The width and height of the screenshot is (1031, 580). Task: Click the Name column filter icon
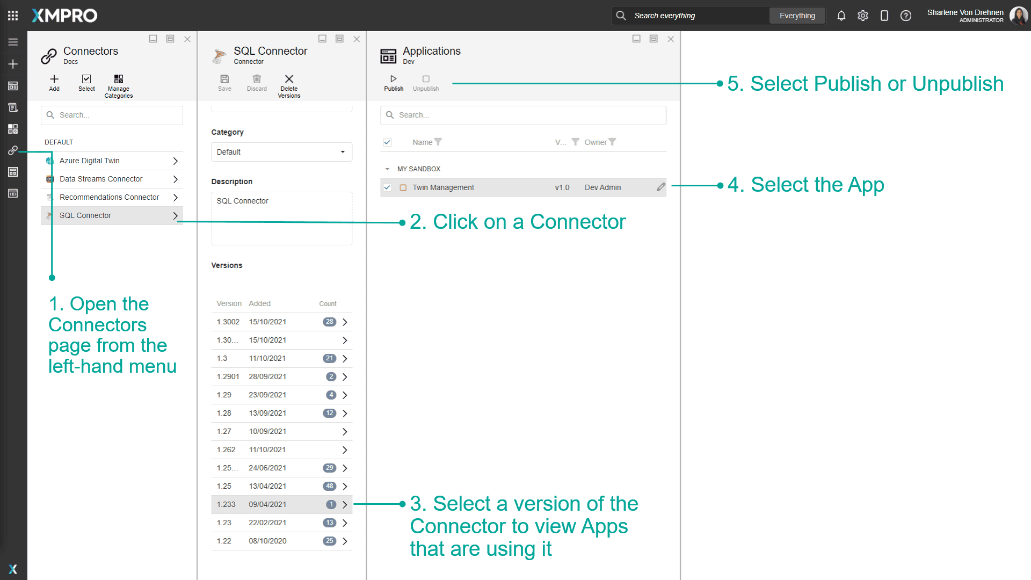pyautogui.click(x=438, y=142)
